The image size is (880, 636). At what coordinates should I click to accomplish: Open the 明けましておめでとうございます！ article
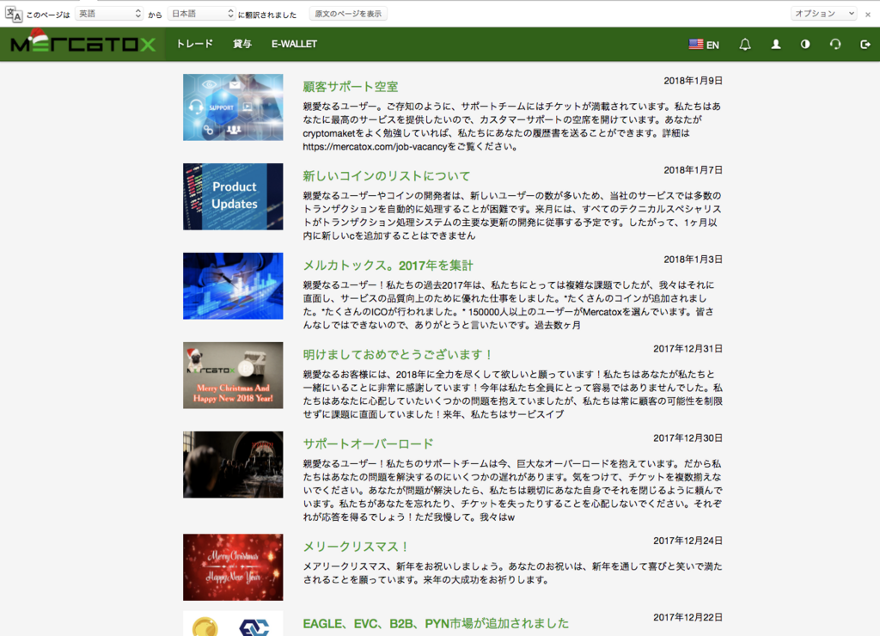click(x=398, y=354)
